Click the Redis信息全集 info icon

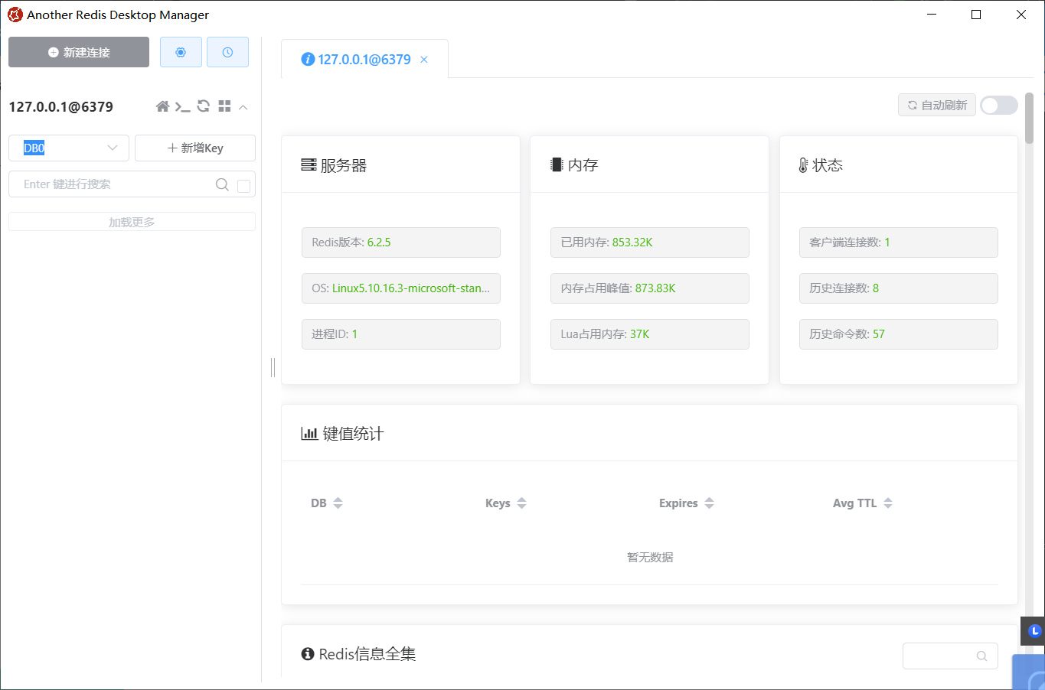click(308, 654)
